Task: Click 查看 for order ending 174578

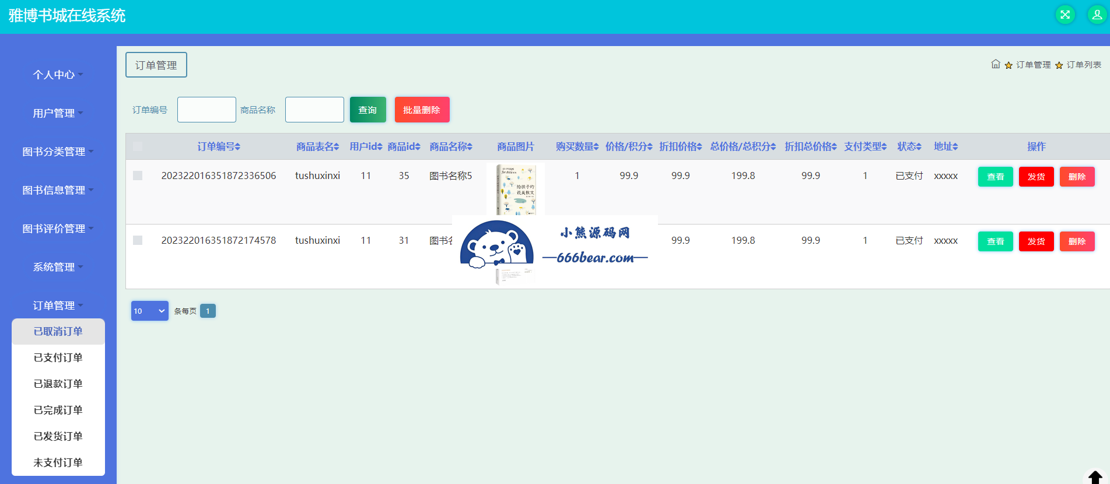Action: pos(996,241)
